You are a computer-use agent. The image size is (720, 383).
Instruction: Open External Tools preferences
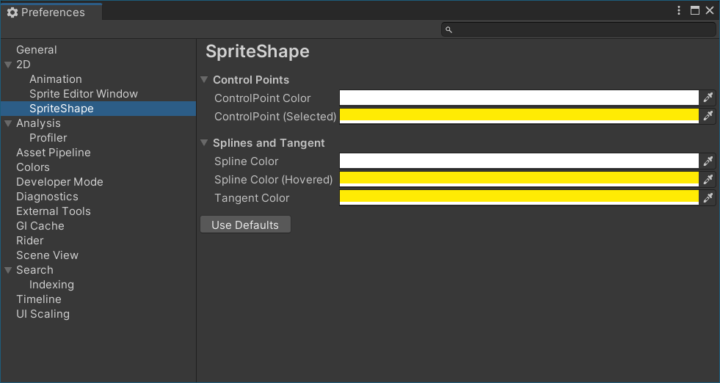(x=54, y=211)
